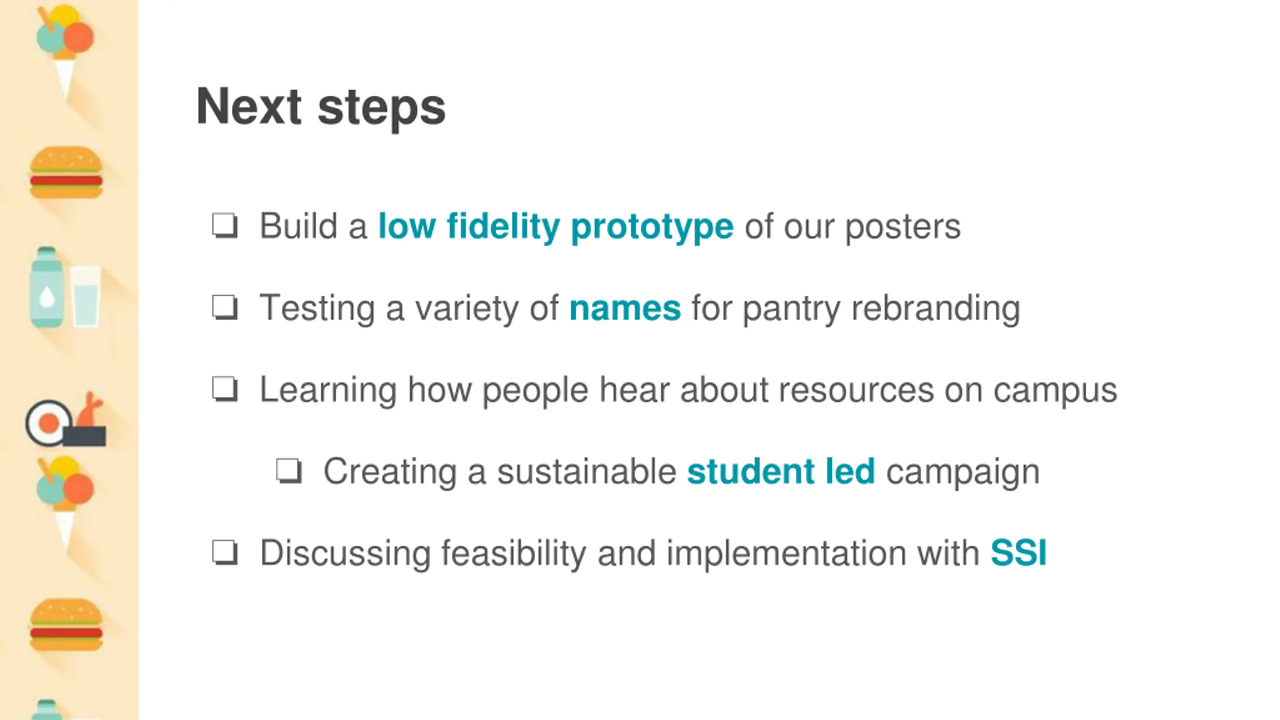Click the highlighted word 'names'
Image resolution: width=1280 pixels, height=720 pixels.
click(x=625, y=309)
